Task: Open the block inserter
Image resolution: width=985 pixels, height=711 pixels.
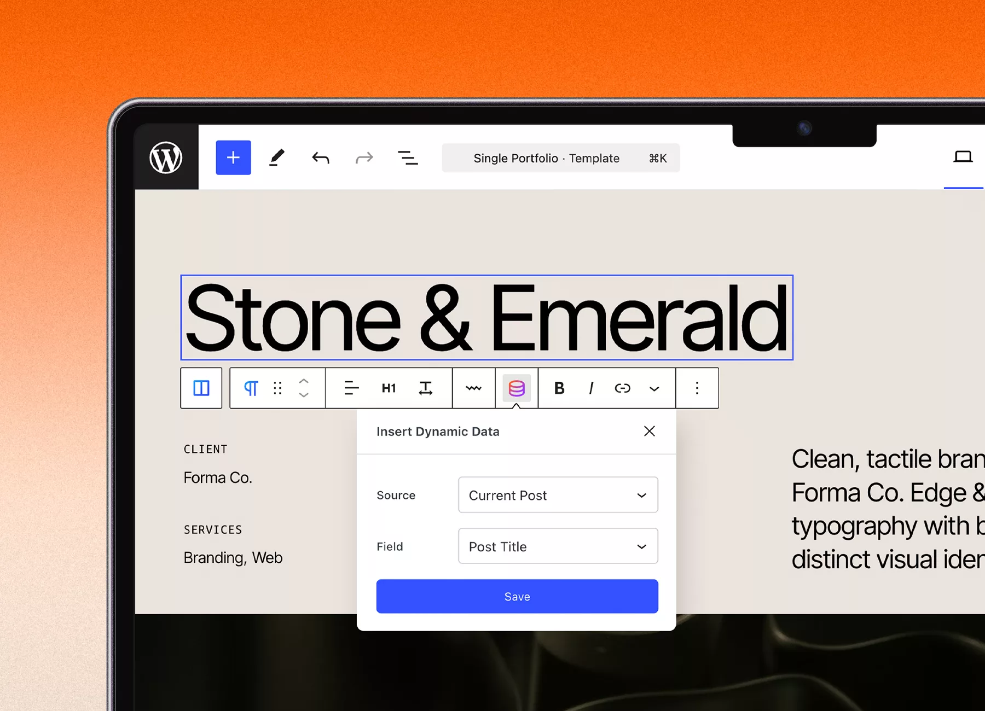Action: [x=233, y=158]
